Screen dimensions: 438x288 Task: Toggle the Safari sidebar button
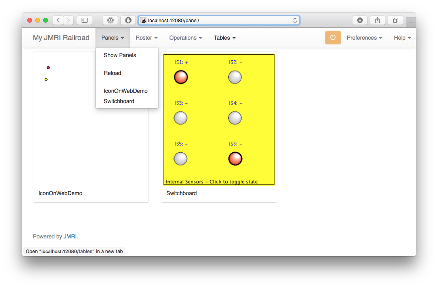coord(84,20)
